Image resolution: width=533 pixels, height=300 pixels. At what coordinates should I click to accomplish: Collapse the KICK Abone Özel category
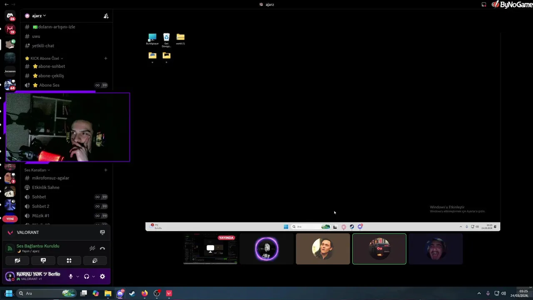tap(44, 58)
